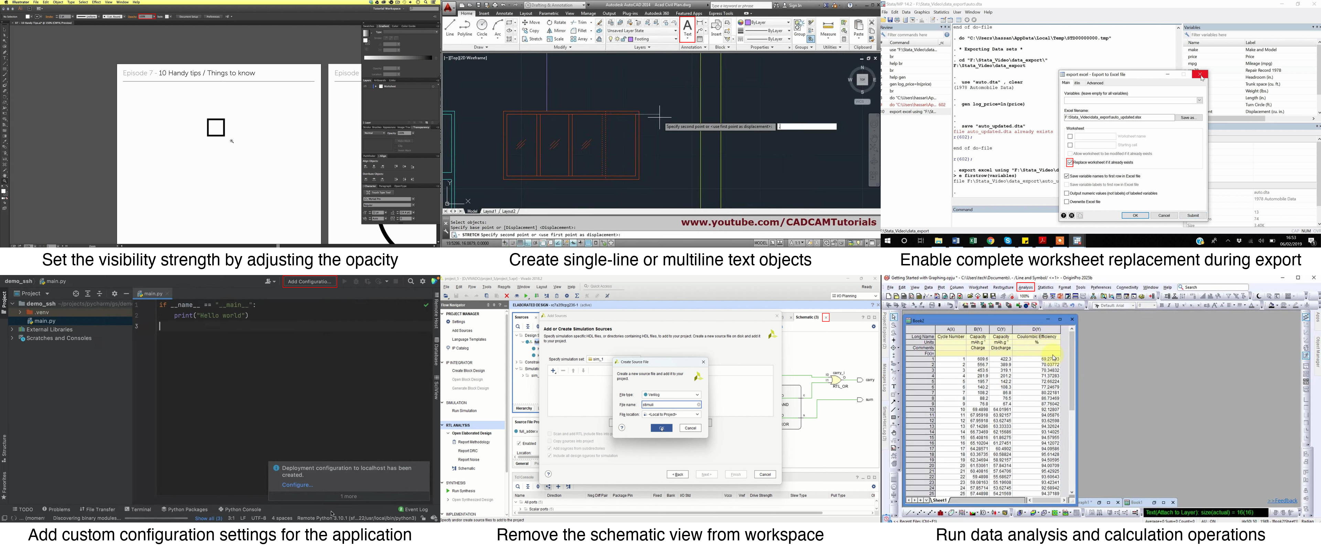This screenshot has height=550, width=1321.
Task: Click the reset R icon in export excel dialog
Action: tap(1072, 216)
